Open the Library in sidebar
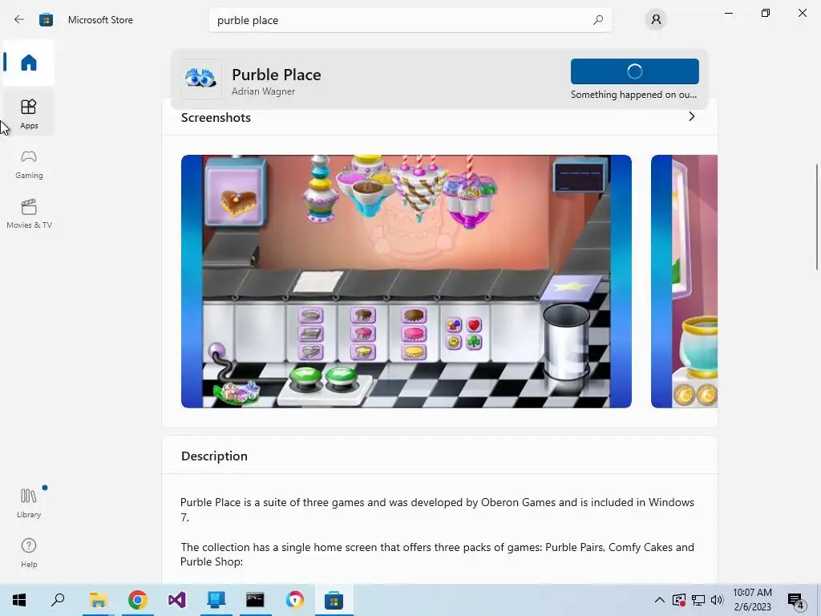This screenshot has height=616, width=821. [29, 503]
